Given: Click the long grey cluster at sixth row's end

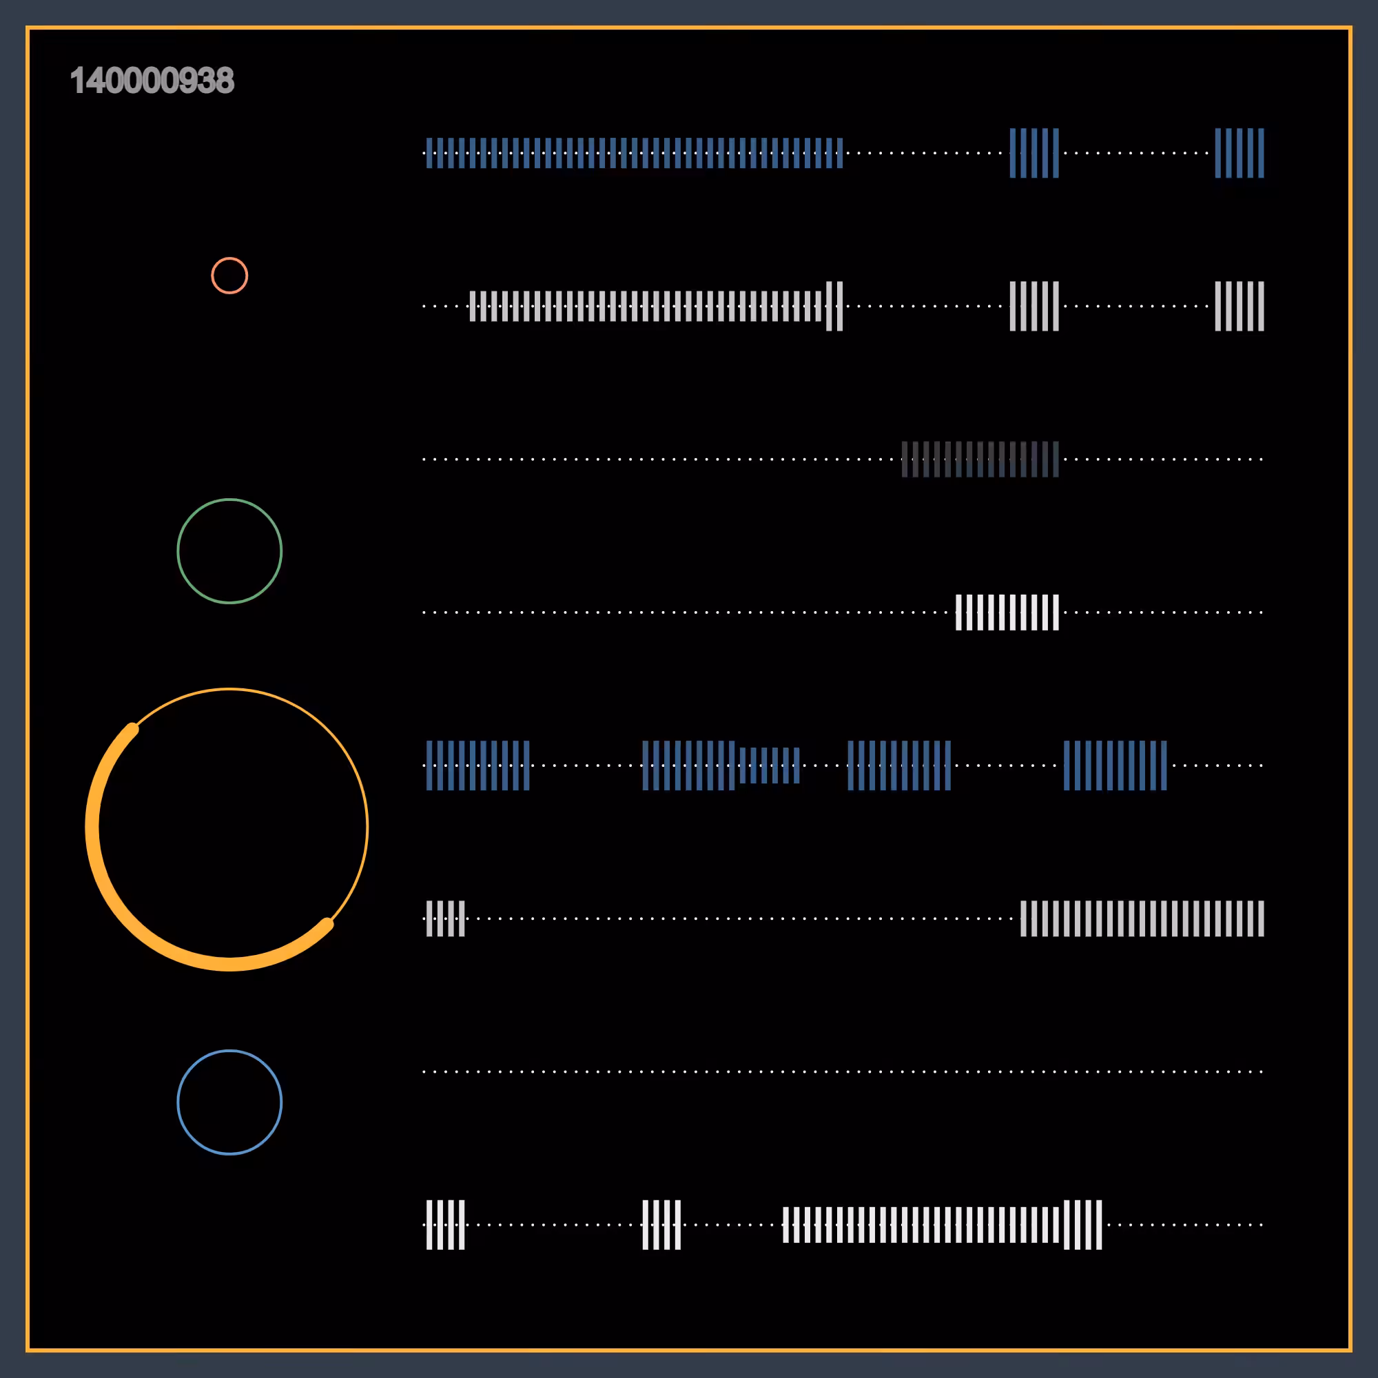Looking at the screenshot, I should click(1142, 918).
